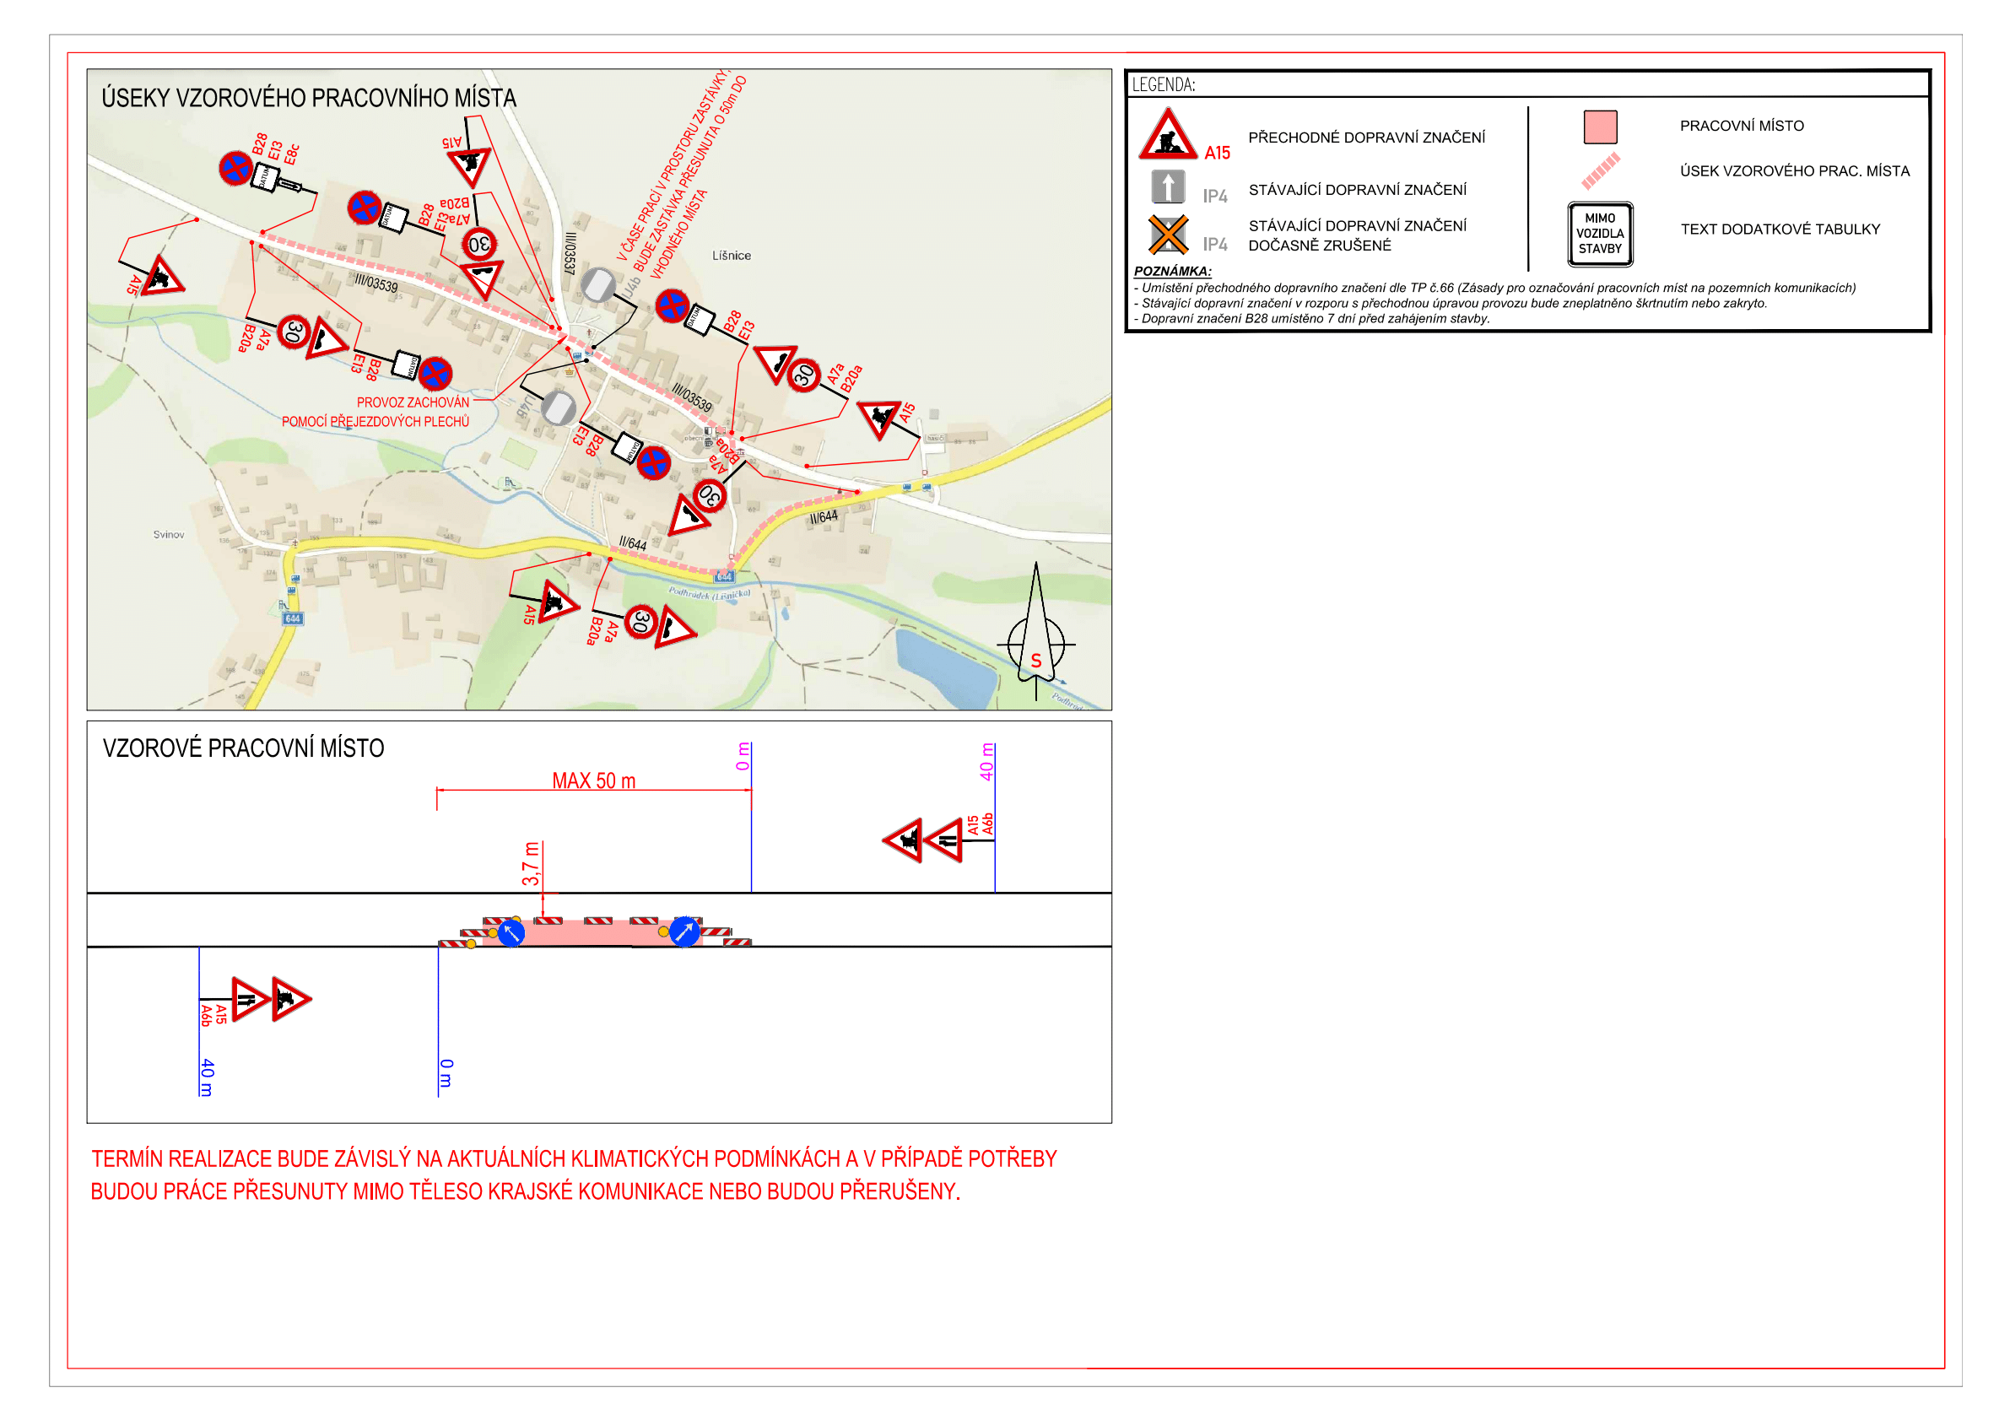Click the blue 40 m marker label
The height and width of the screenshot is (1420, 2010).
coord(207,1077)
